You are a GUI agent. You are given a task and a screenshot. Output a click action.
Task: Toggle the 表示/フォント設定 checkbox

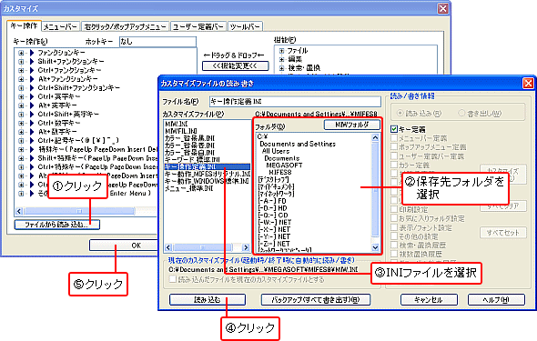click(x=394, y=227)
